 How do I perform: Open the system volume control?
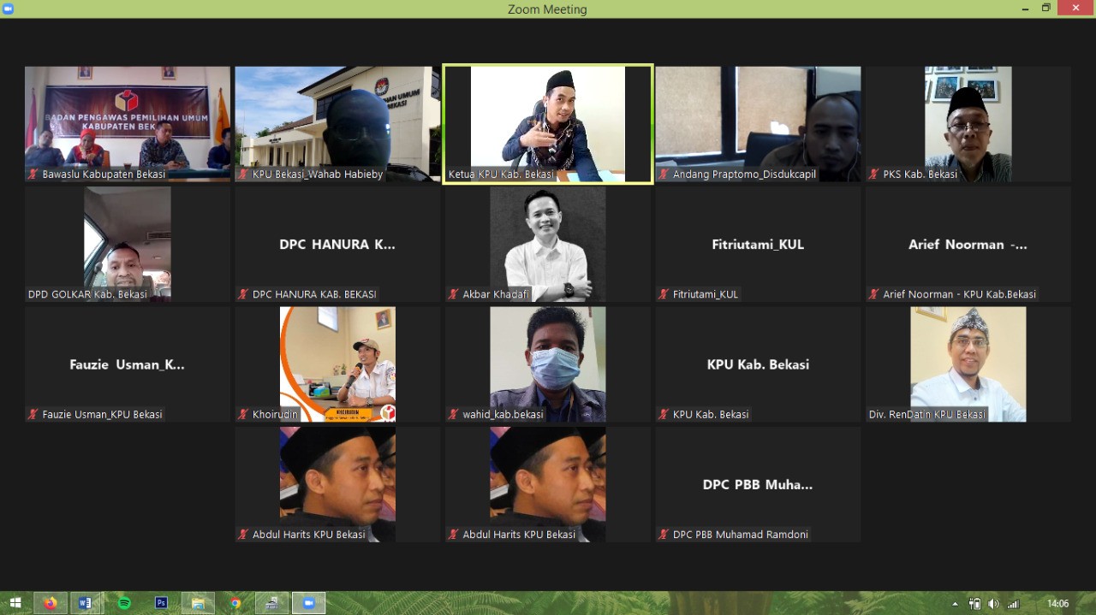click(x=993, y=604)
